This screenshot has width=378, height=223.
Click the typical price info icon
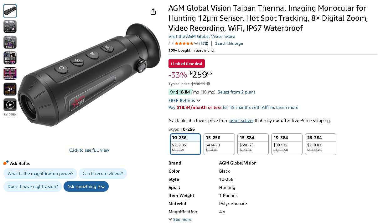click(208, 84)
